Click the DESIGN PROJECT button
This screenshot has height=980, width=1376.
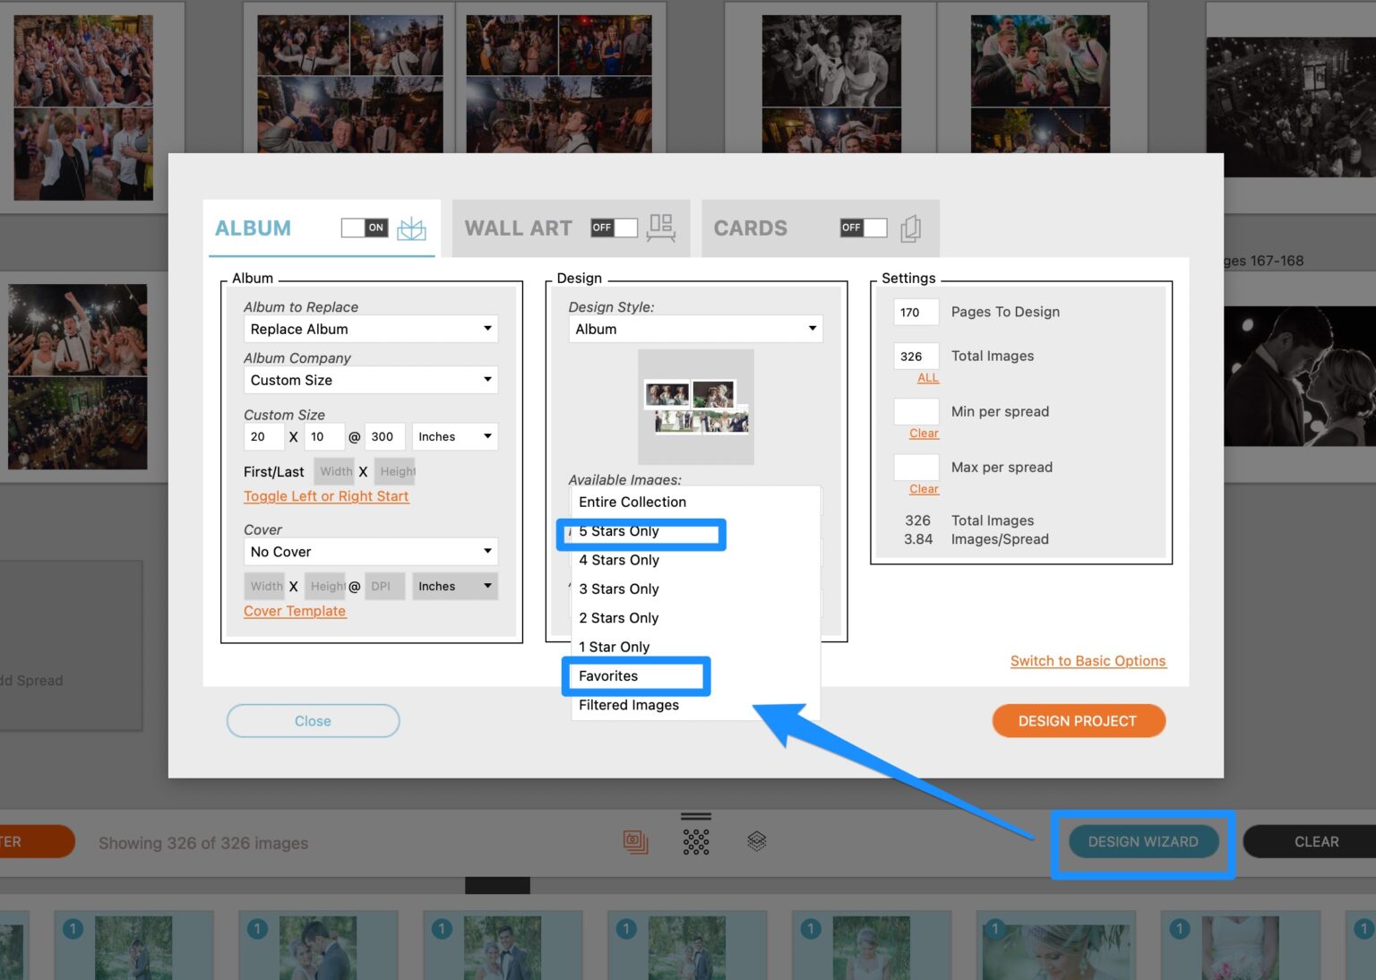pyautogui.click(x=1078, y=720)
